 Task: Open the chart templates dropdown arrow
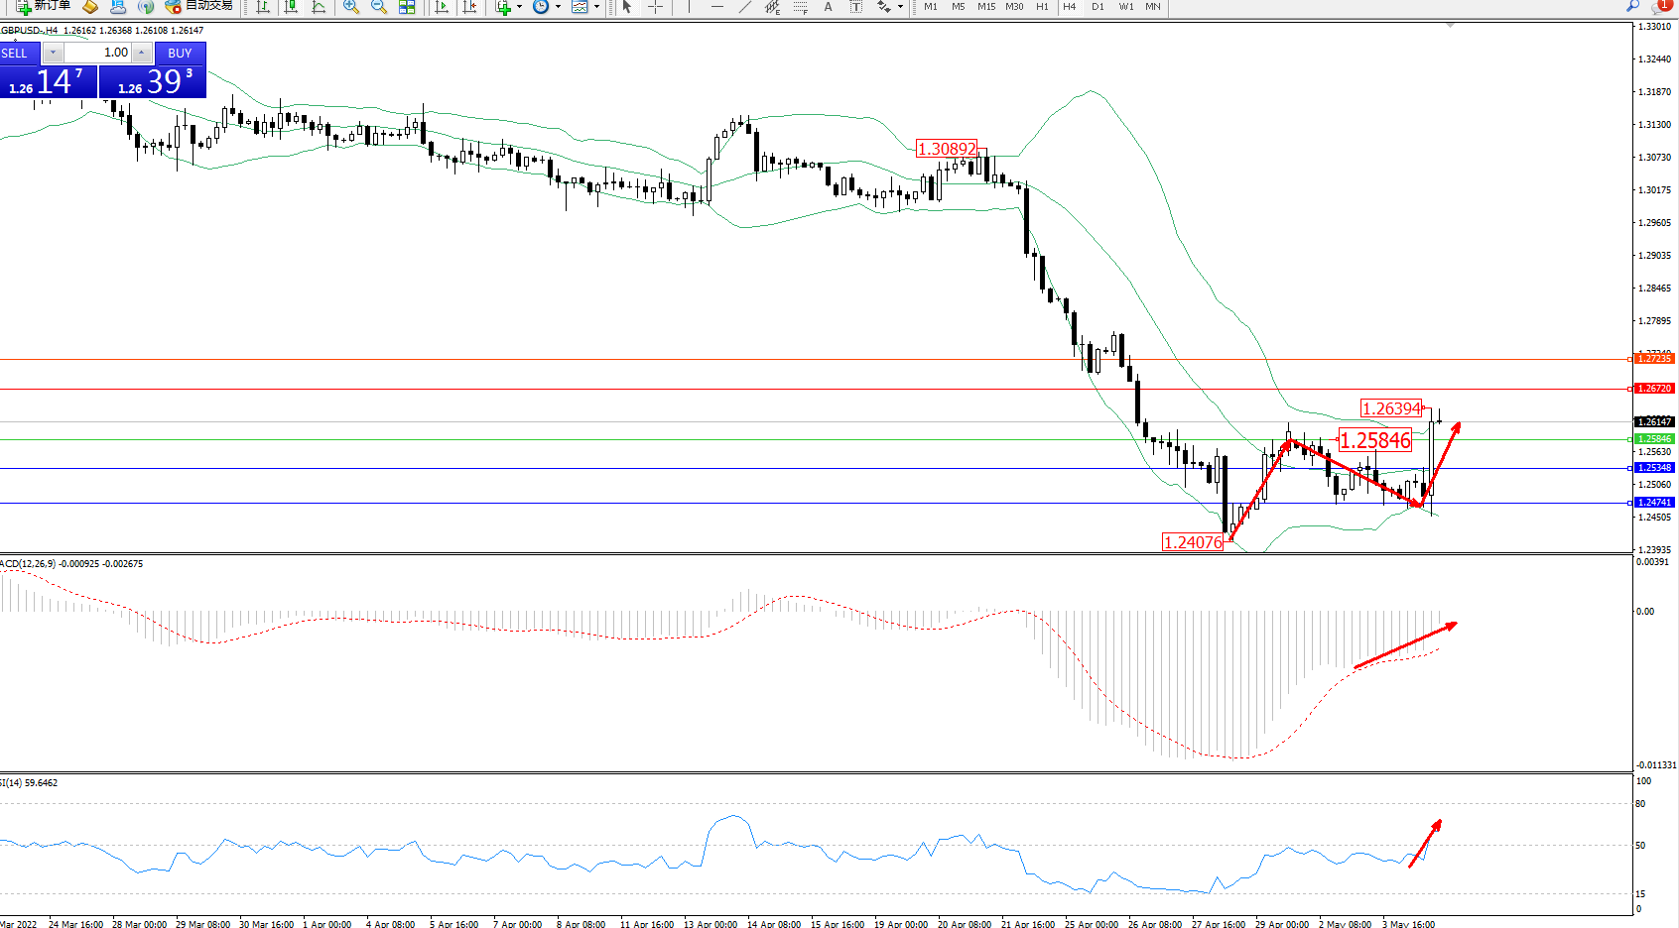(596, 7)
